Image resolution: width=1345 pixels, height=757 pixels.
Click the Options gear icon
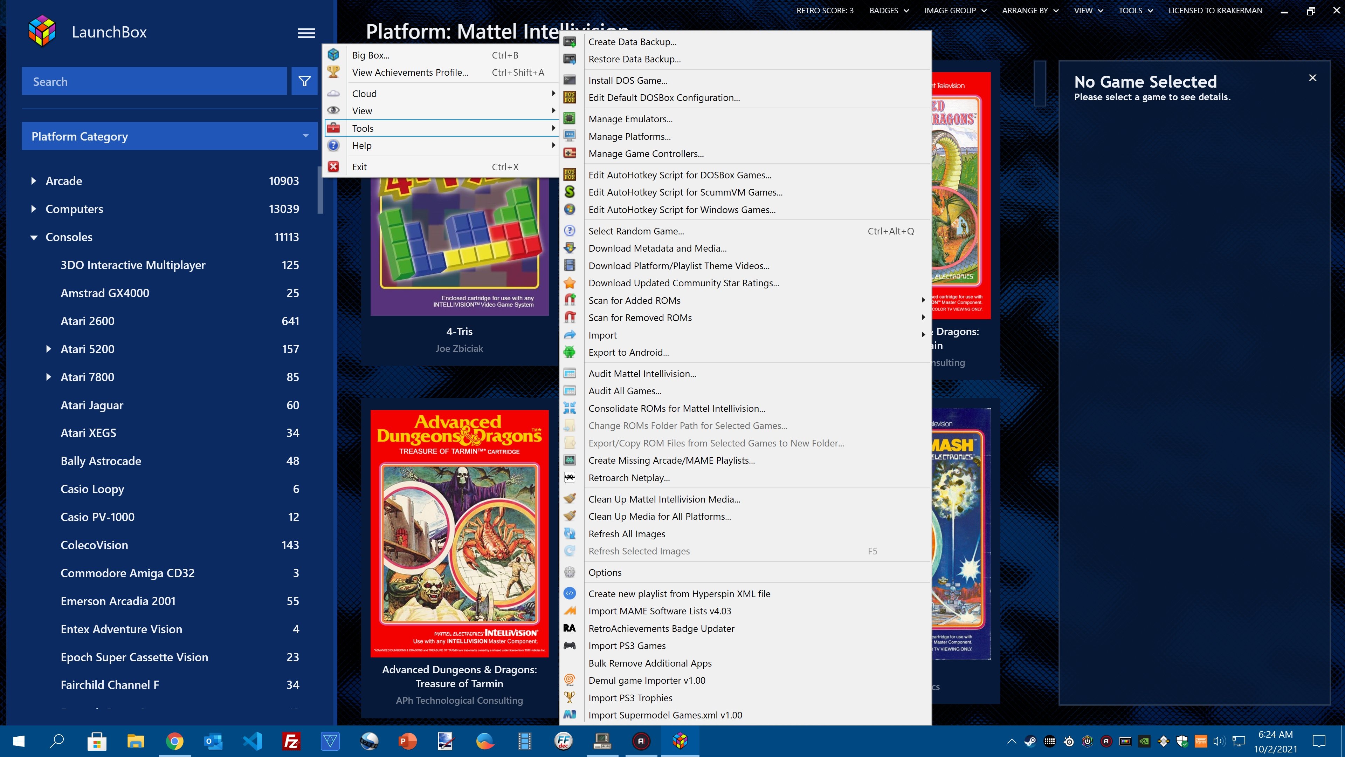(570, 572)
